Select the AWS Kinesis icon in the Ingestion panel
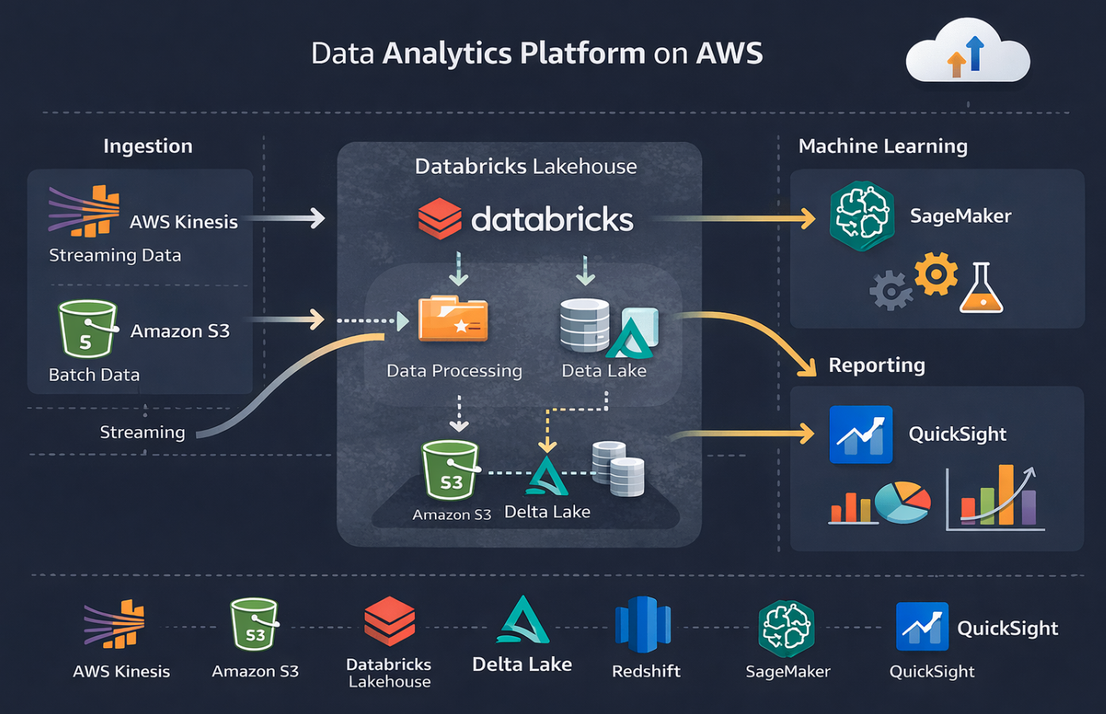Image resolution: width=1106 pixels, height=714 pixels. click(x=84, y=211)
